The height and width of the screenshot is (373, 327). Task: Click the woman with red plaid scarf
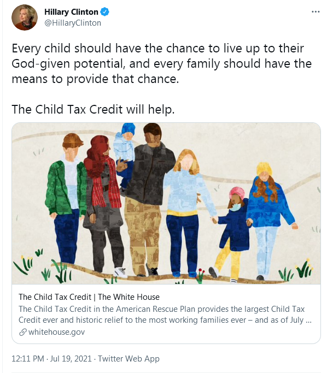[x=102, y=205]
